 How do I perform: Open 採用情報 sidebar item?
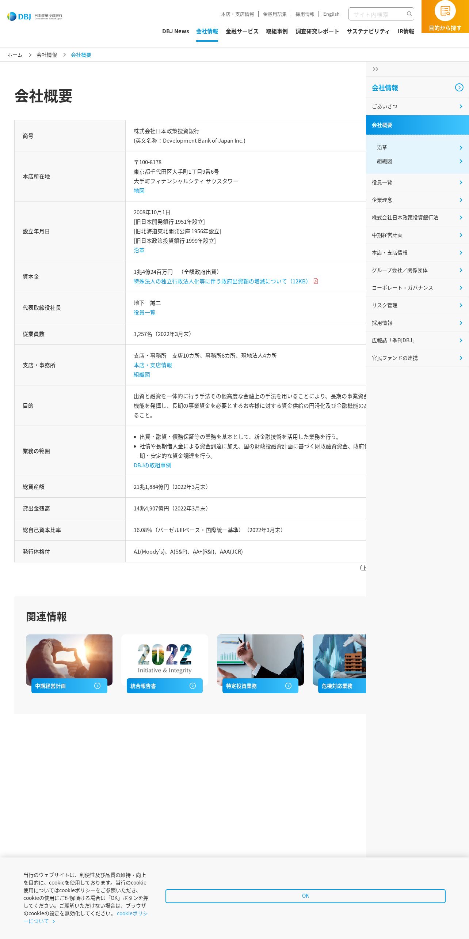point(417,323)
